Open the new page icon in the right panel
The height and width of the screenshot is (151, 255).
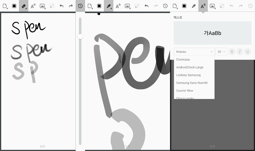click(175, 6)
